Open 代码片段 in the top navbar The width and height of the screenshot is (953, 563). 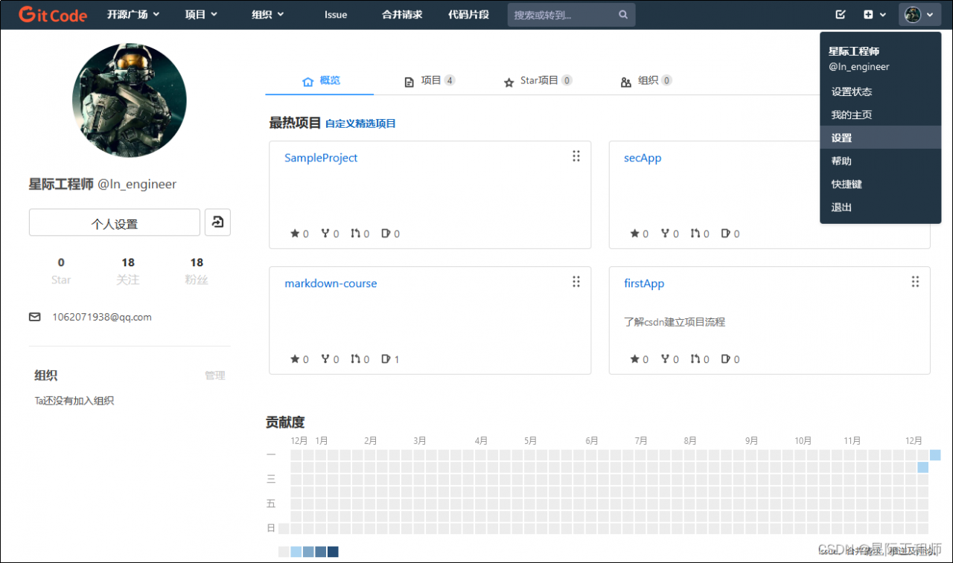click(469, 15)
